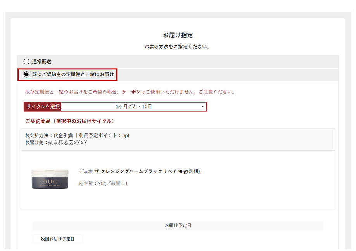This screenshot has height=251, width=356.
Task: Click the お届け先：東京都港区XXXX address line
Action: (x=56, y=143)
